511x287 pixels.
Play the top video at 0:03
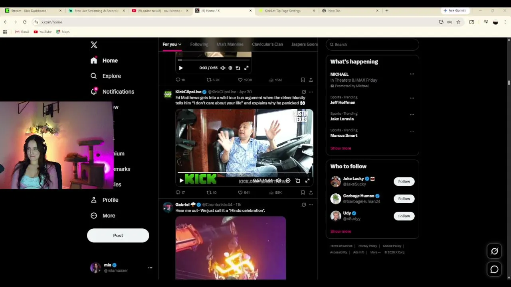181,68
